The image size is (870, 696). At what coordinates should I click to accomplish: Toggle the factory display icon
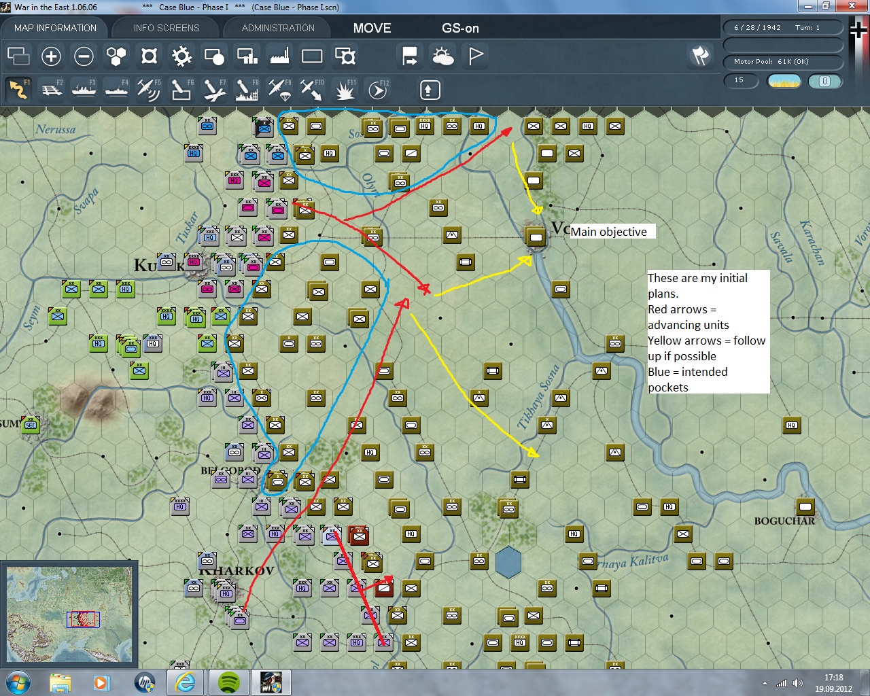click(x=279, y=56)
